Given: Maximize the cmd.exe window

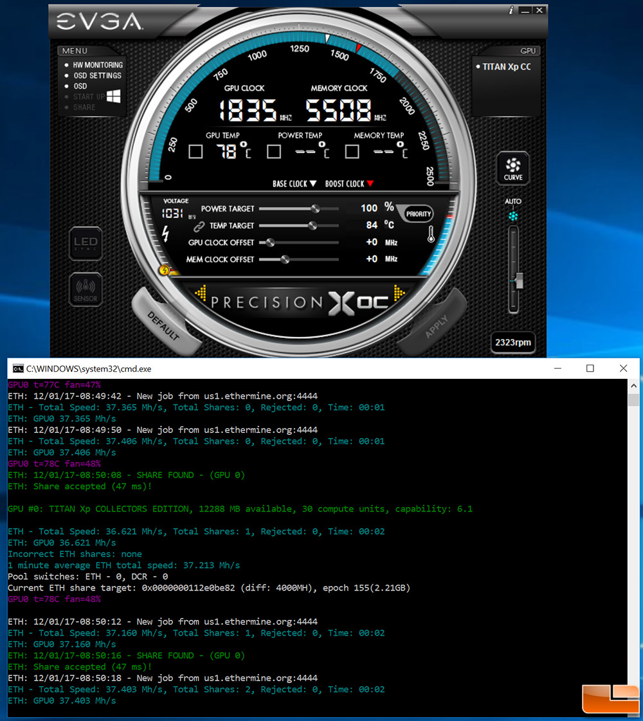Looking at the screenshot, I should click(590, 369).
